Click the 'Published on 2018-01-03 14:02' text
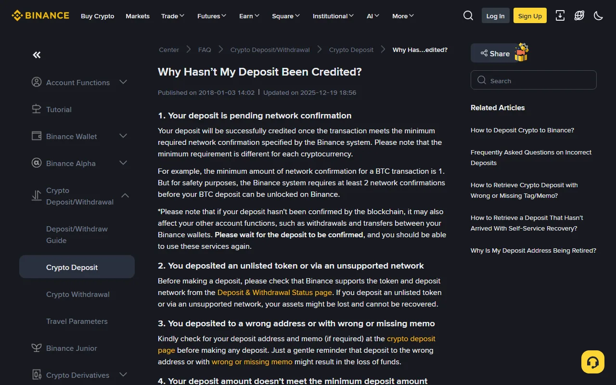Screen dimensions: 616x385 [x=206, y=92]
